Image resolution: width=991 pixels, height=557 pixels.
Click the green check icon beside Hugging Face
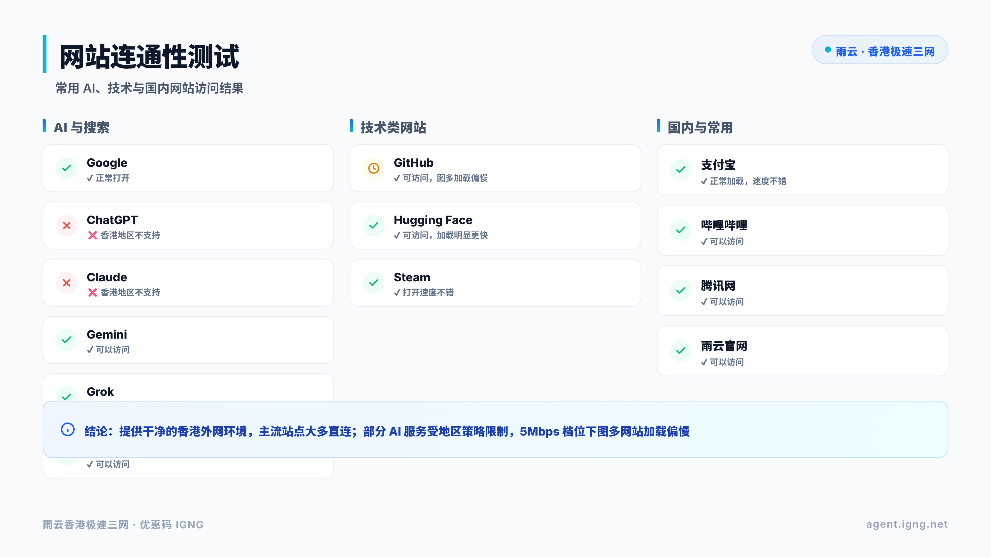click(x=373, y=225)
